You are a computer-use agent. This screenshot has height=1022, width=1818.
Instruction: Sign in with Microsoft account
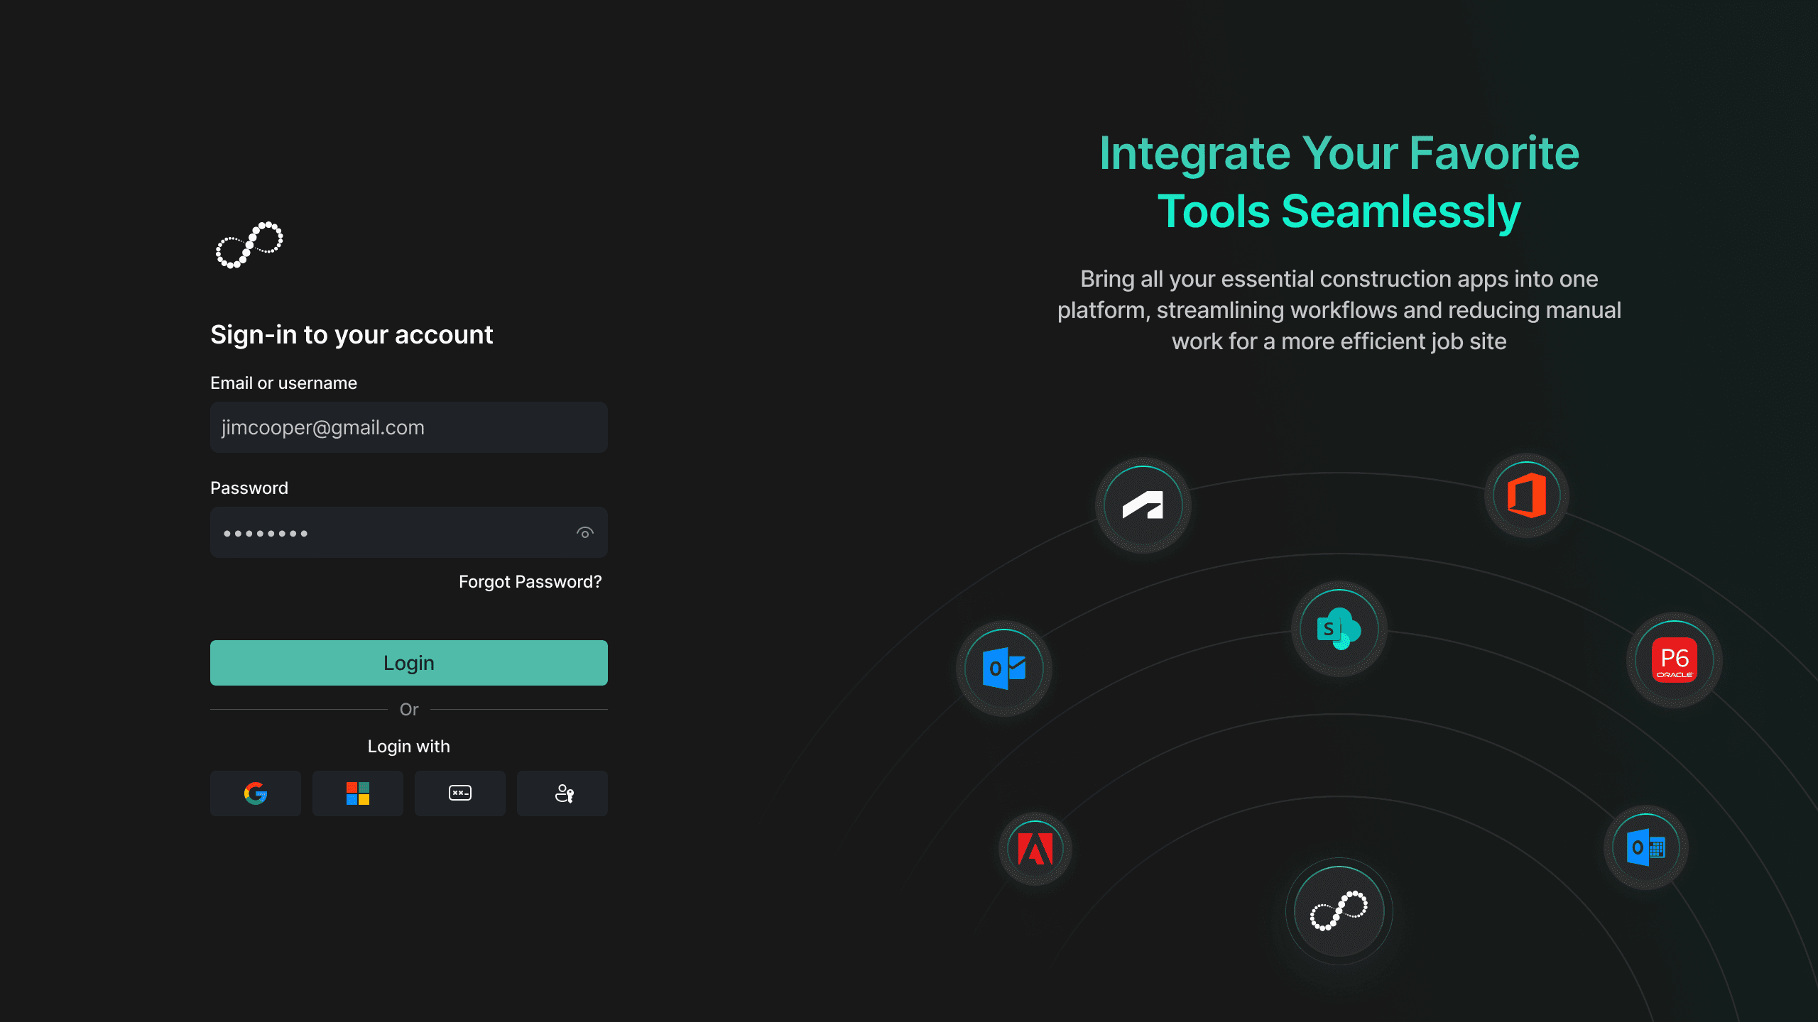click(x=358, y=793)
